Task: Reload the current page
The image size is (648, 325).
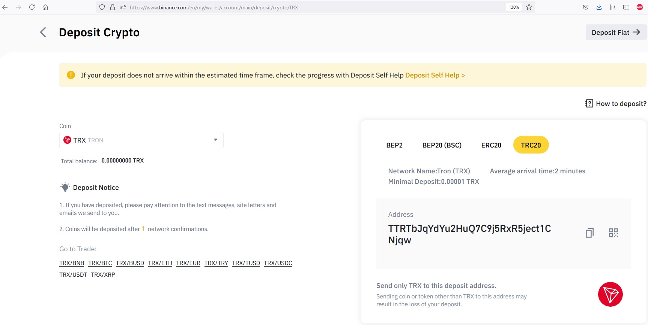Action: 32,7
